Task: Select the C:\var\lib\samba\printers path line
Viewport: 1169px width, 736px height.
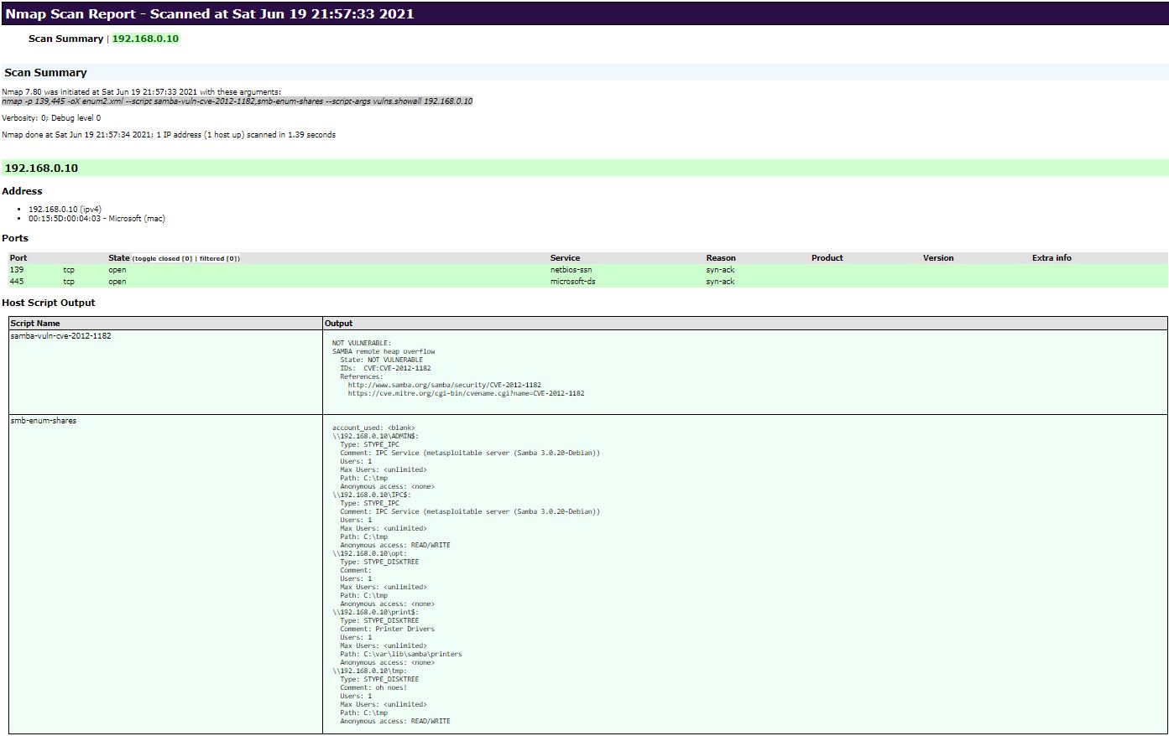Action: click(401, 655)
